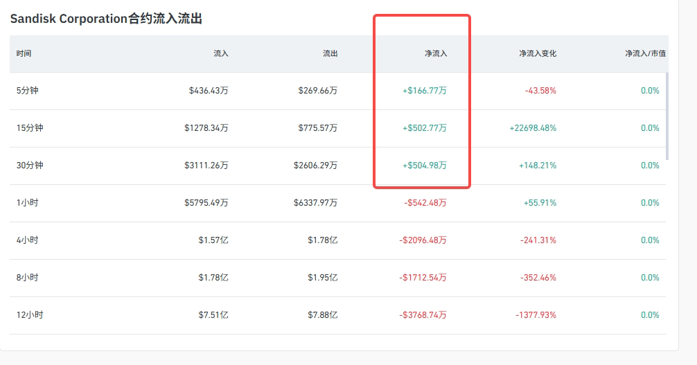Click the 净流入/市值 column header
The width and height of the screenshot is (697, 365).
point(646,53)
